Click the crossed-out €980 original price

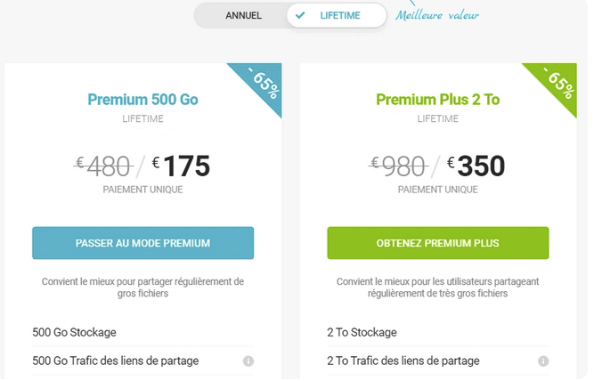pos(399,166)
